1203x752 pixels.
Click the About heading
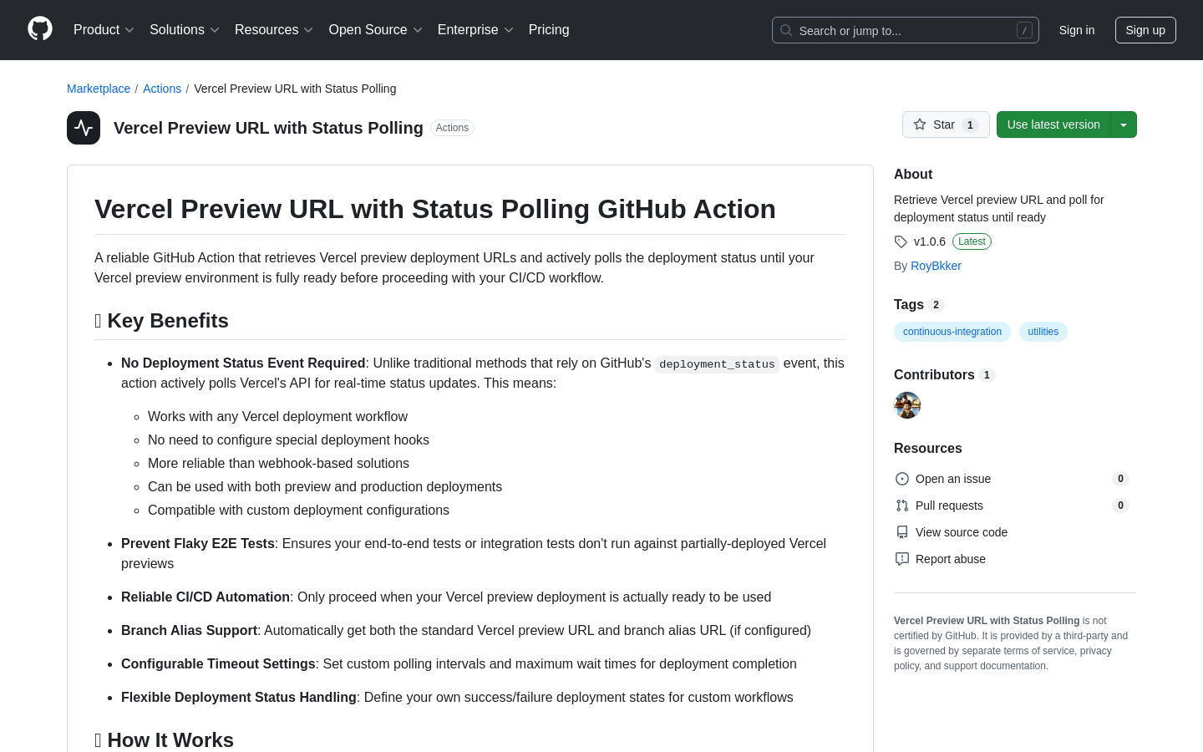point(913,175)
